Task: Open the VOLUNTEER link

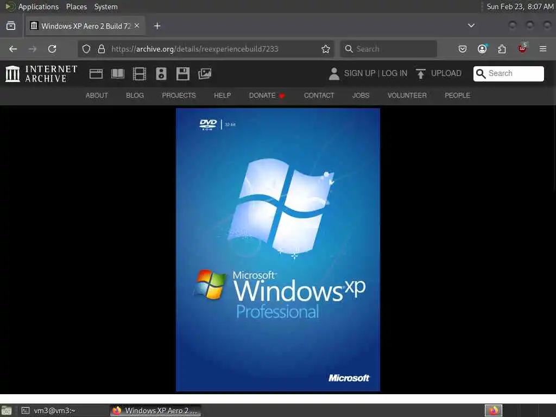Action: tap(407, 96)
